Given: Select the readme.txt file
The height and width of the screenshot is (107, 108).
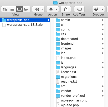Looking at the screenshot, I should click(x=66, y=81).
